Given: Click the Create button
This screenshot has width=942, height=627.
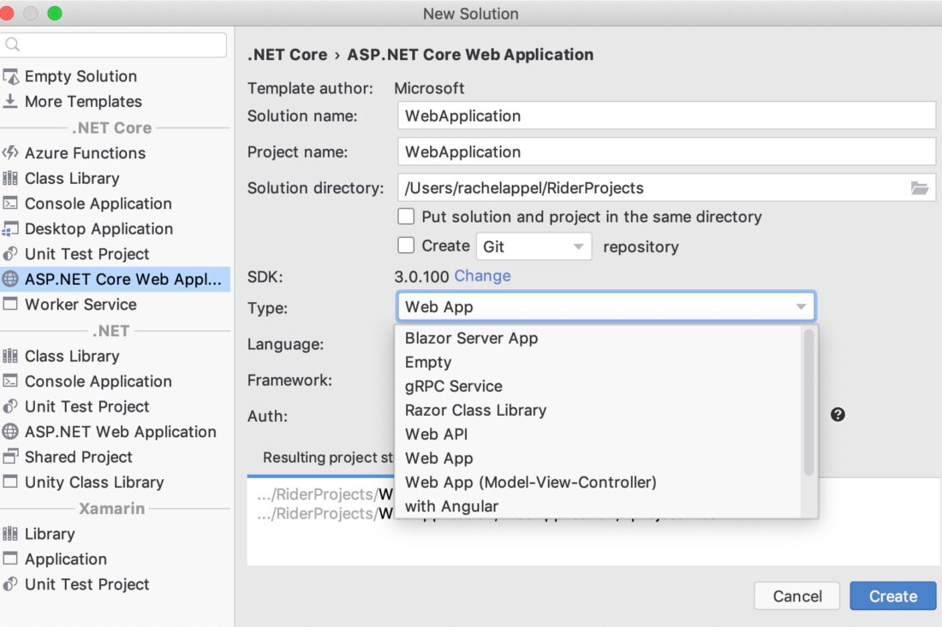Looking at the screenshot, I should [892, 596].
